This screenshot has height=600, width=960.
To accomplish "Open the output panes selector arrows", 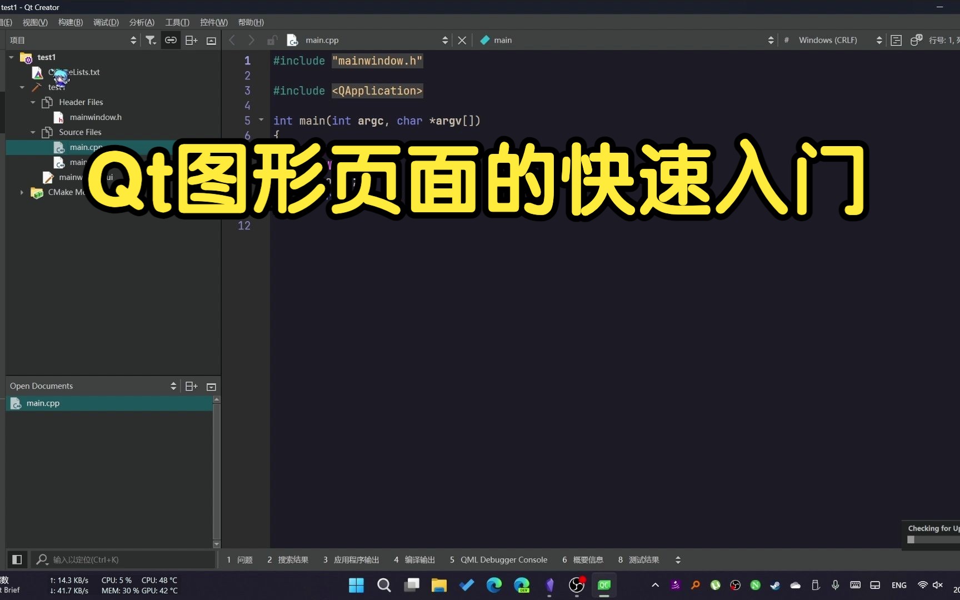I will tap(678, 560).
